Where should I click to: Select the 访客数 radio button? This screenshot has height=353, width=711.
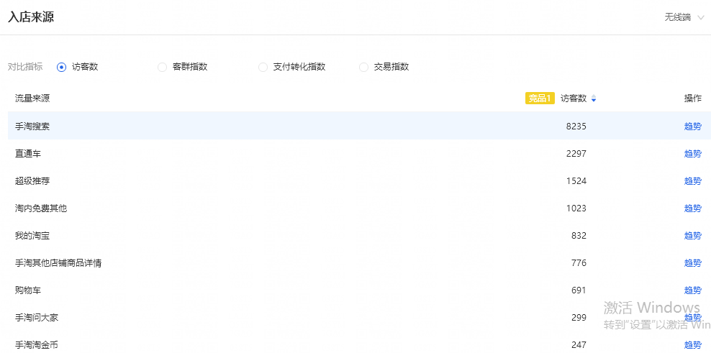pyautogui.click(x=62, y=67)
